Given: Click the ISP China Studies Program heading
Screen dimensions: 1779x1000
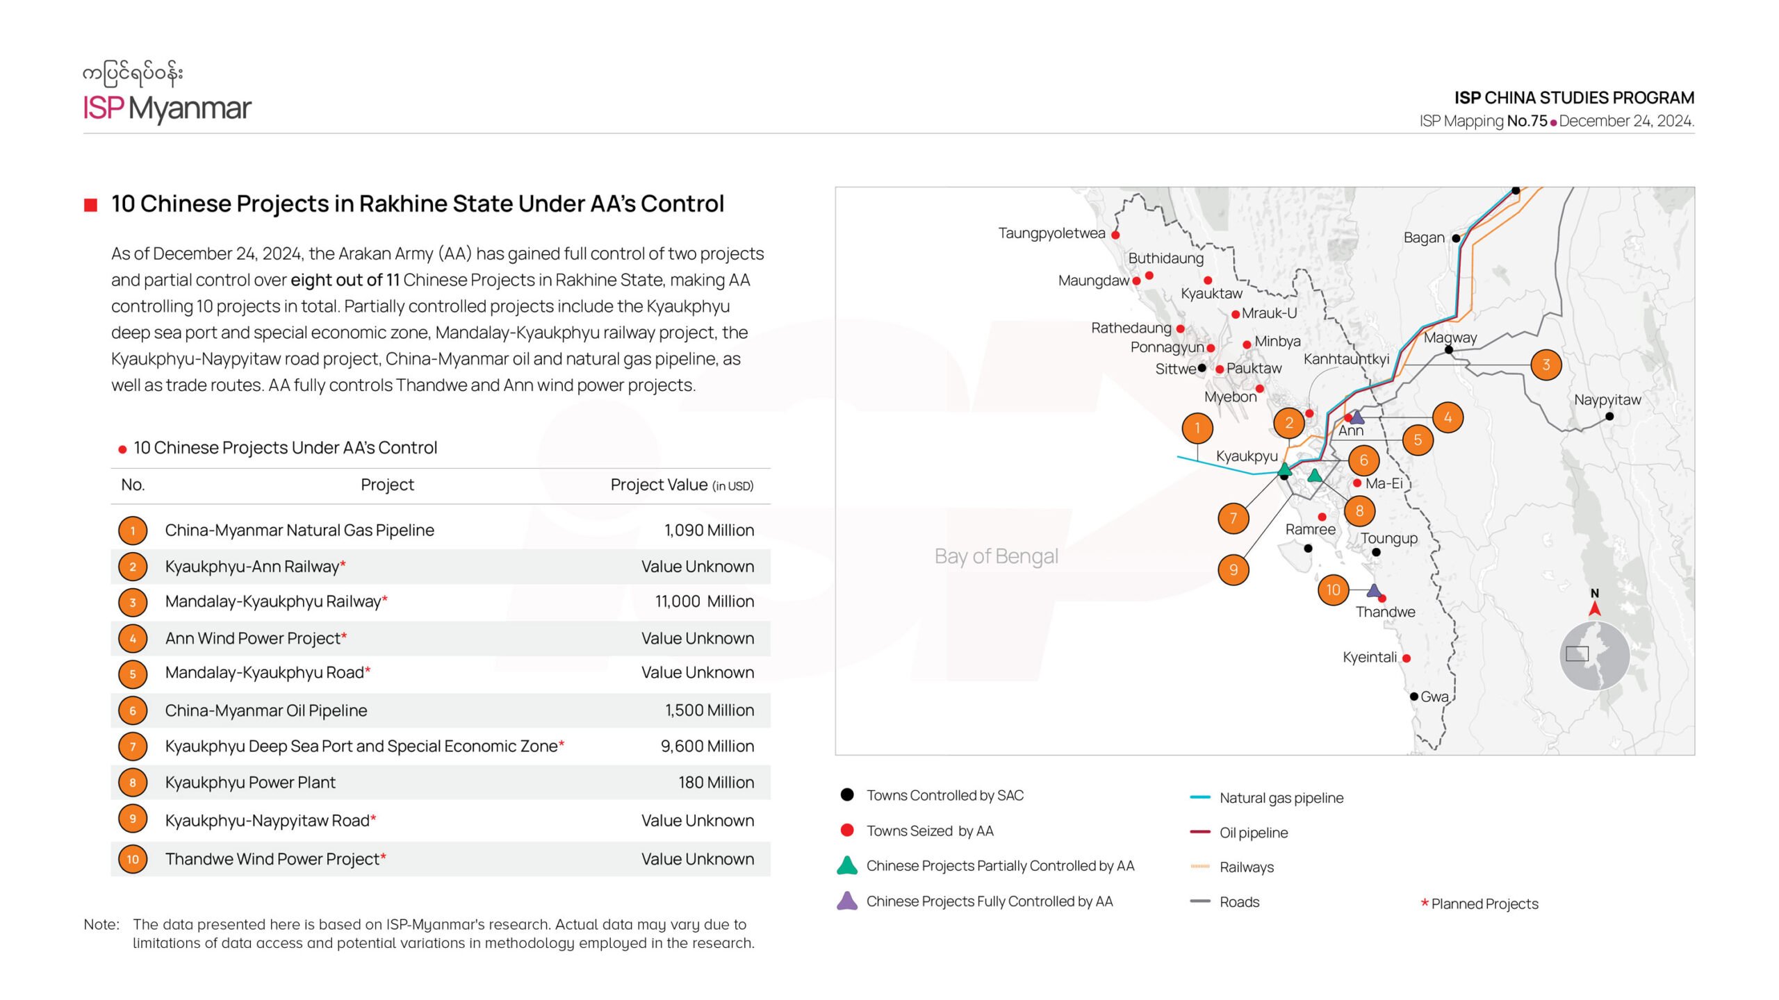Looking at the screenshot, I should pyautogui.click(x=1574, y=98).
